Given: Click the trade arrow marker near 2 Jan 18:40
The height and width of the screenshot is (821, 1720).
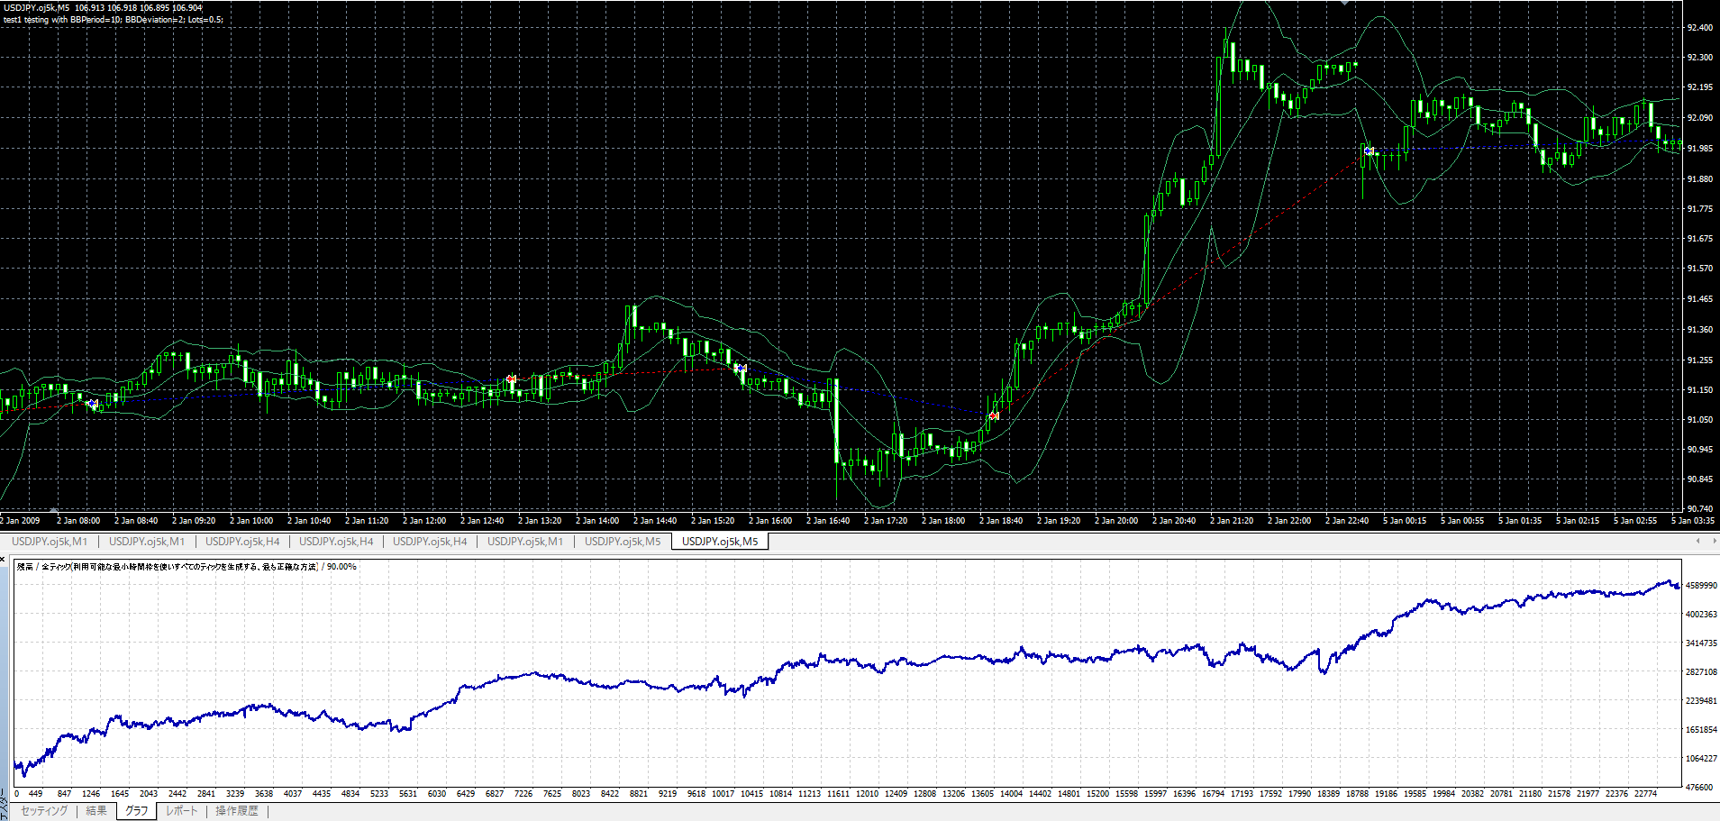Looking at the screenshot, I should (x=994, y=415).
